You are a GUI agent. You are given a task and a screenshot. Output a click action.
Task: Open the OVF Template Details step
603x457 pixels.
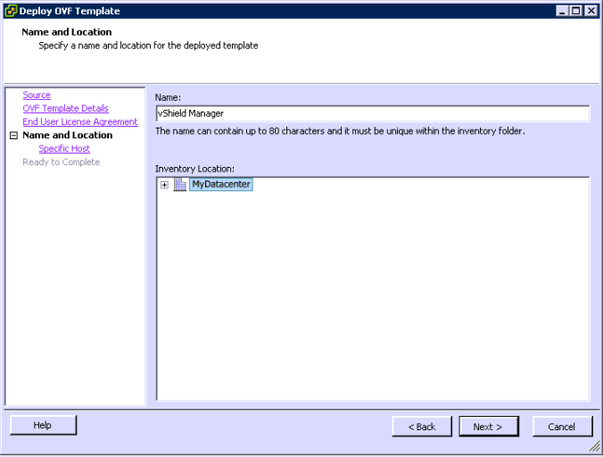[65, 109]
